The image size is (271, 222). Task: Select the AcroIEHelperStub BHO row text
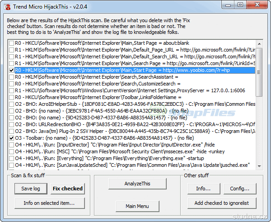coord(135,104)
